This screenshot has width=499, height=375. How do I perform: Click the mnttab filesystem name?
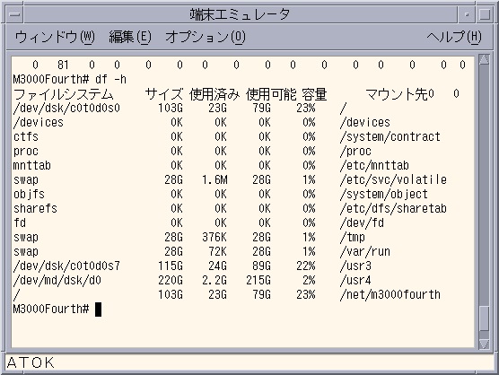(x=31, y=165)
